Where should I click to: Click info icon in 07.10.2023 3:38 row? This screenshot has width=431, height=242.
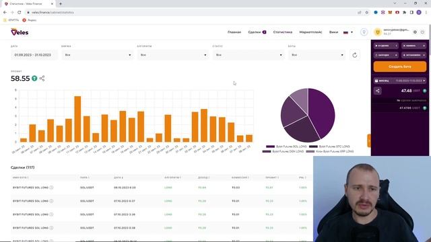51,214
